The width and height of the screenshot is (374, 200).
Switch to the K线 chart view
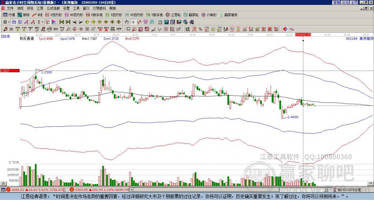click(38, 15)
